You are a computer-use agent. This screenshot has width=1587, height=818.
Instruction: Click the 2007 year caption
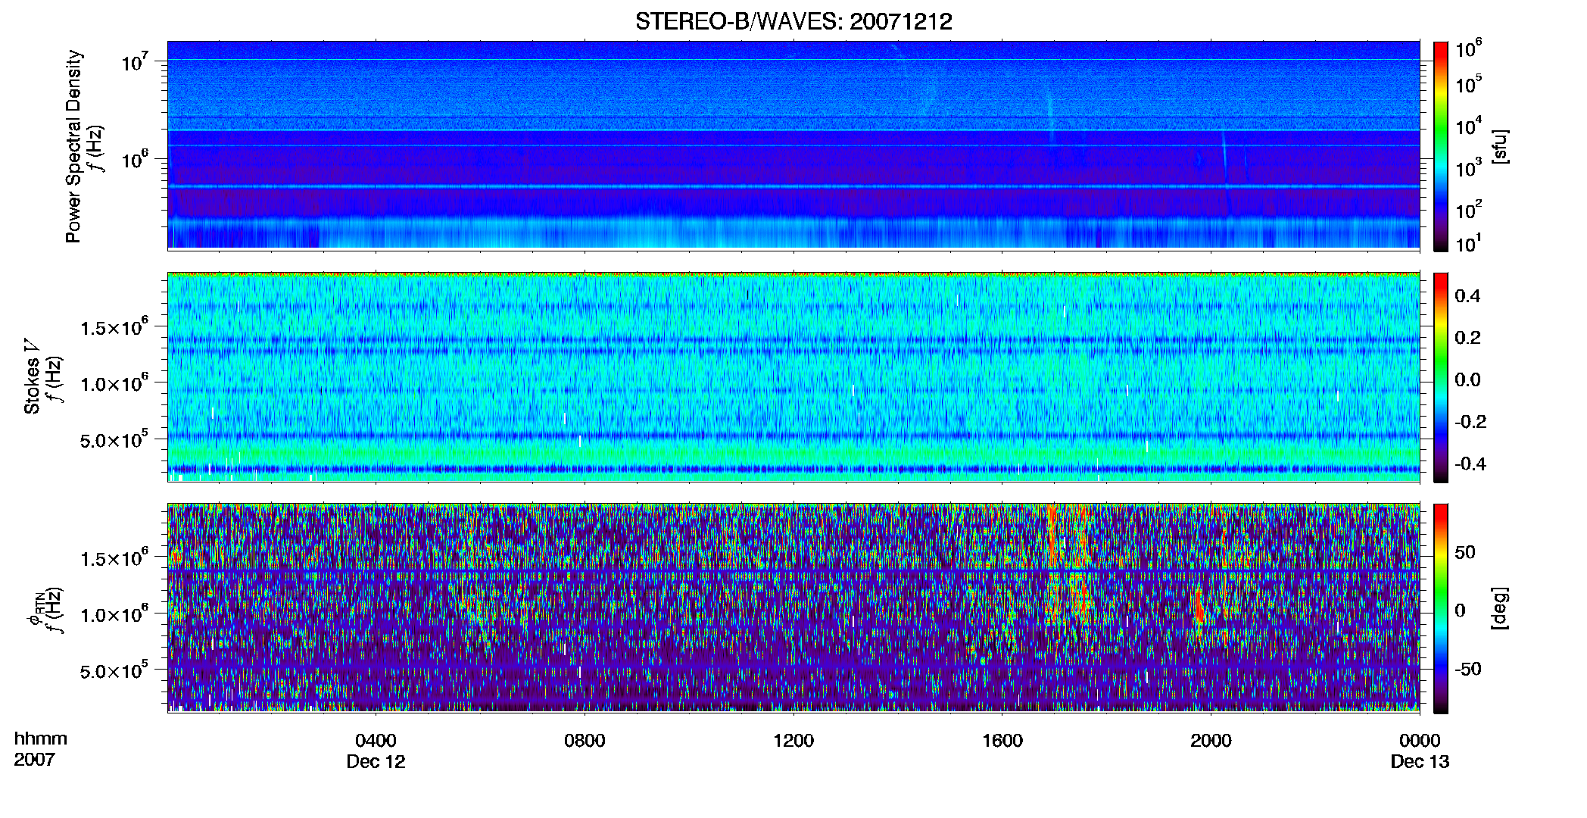pyautogui.click(x=35, y=760)
